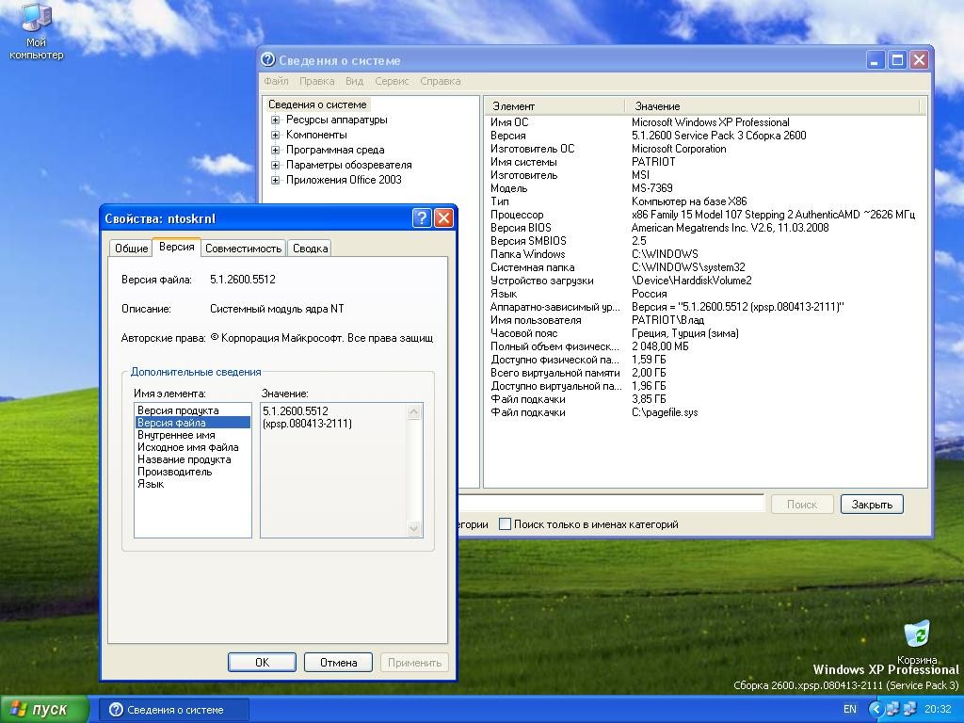The image size is (964, 723).
Task: Click the Поиск button
Action: coord(802,505)
